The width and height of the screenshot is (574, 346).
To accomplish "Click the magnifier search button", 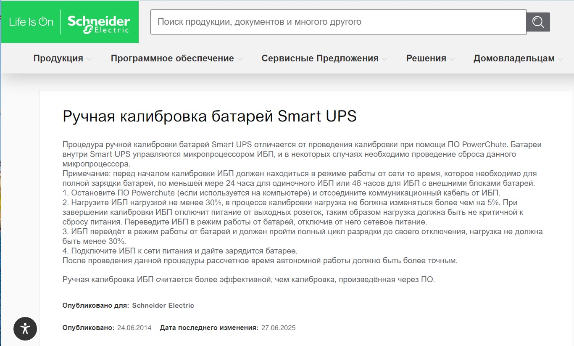I will coord(538,22).
